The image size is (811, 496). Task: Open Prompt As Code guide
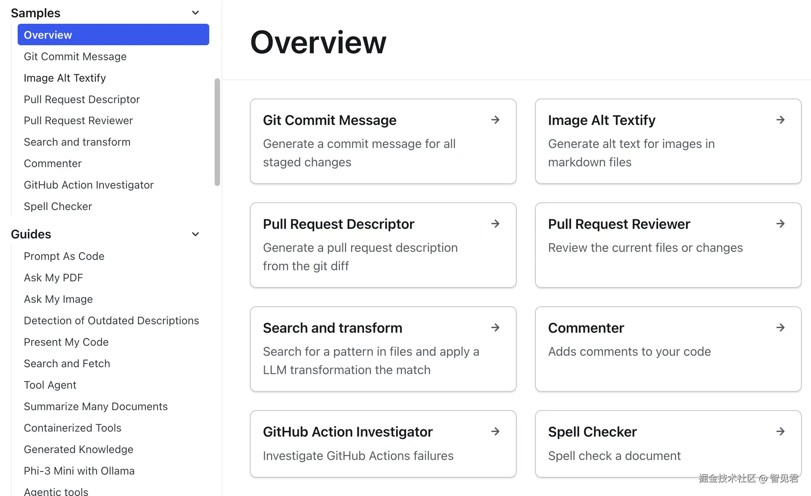click(x=64, y=256)
